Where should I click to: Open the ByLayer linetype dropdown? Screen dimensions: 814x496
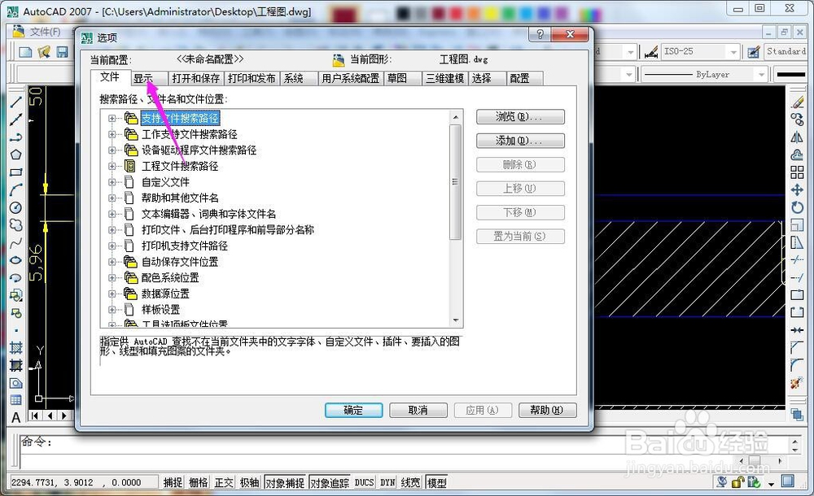(762, 73)
